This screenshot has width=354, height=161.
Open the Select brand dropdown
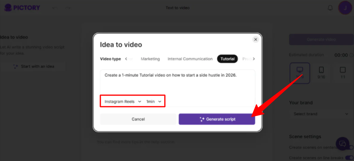tap(321, 114)
